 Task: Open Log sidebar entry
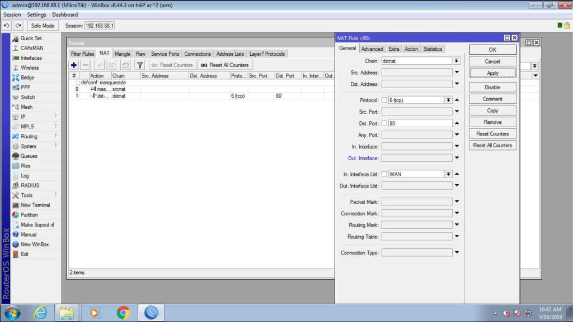[x=25, y=176]
